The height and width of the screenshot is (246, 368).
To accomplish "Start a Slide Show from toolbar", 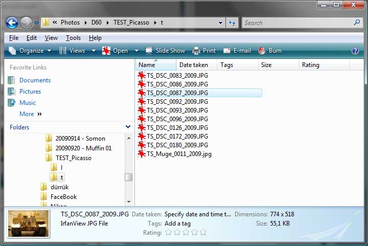I will pyautogui.click(x=165, y=51).
